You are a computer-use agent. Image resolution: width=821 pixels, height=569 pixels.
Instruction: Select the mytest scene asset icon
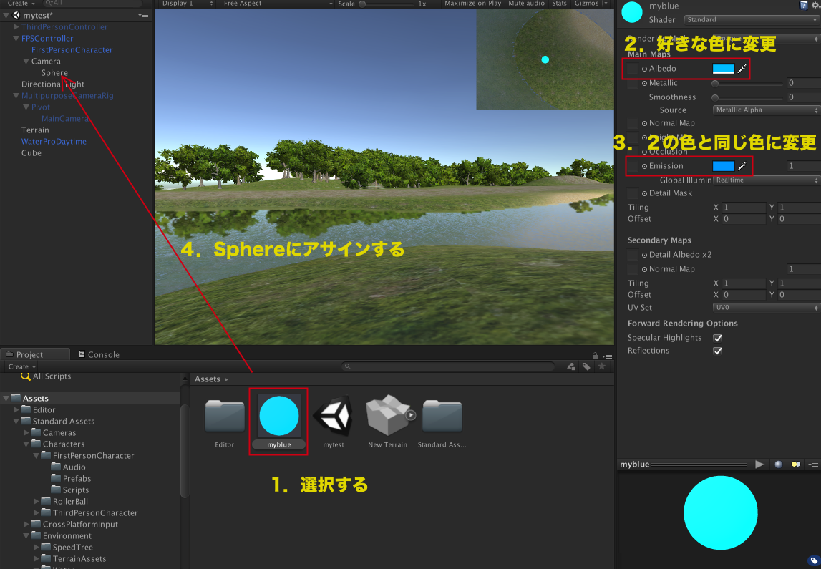point(334,416)
